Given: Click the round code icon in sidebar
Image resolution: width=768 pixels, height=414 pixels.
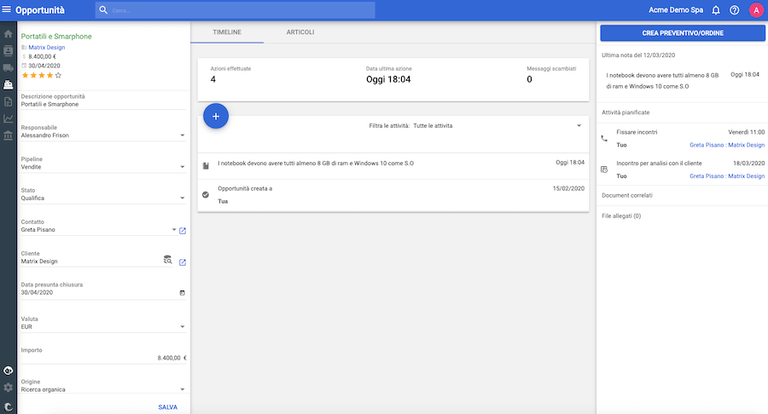Looking at the screenshot, I should pos(8,371).
